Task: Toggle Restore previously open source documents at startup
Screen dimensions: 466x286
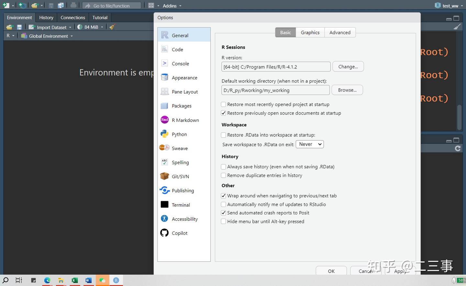Action: click(223, 113)
